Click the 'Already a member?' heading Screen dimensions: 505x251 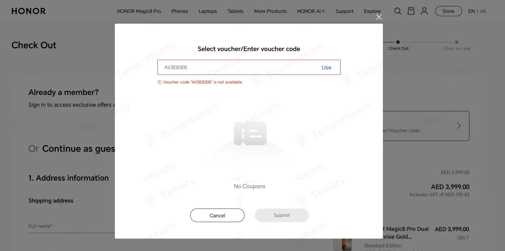(63, 92)
